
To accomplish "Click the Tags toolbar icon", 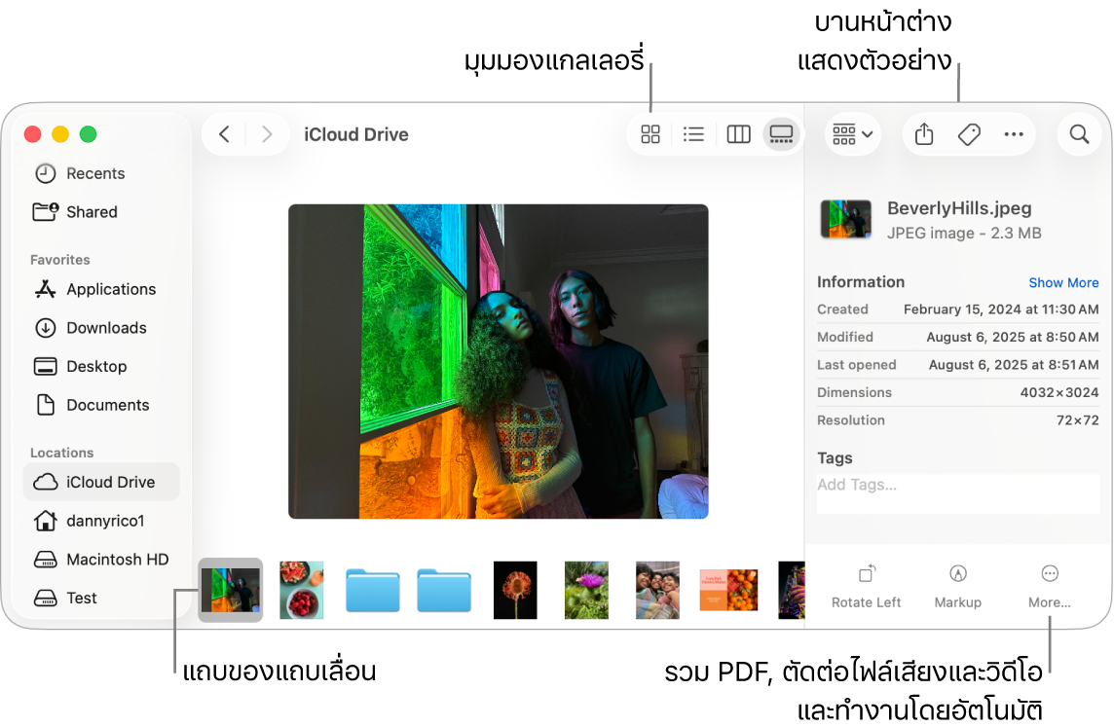I will coord(969,134).
